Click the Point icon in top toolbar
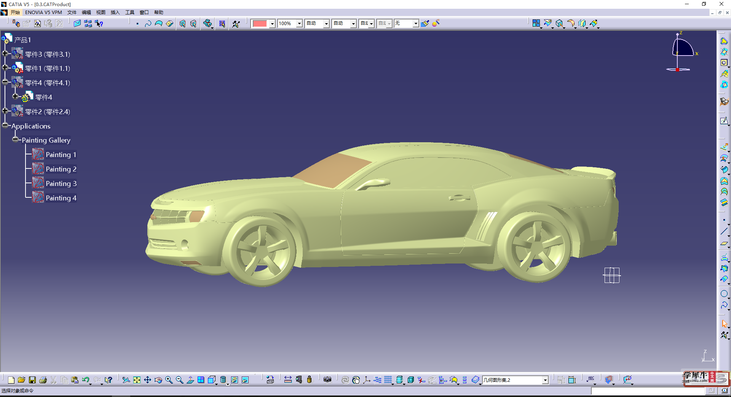Viewport: 731px width, 397px height. [137, 24]
